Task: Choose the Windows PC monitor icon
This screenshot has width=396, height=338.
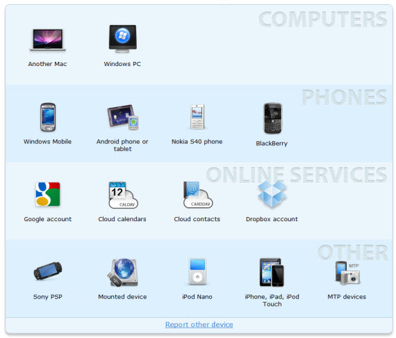Action: click(x=123, y=39)
